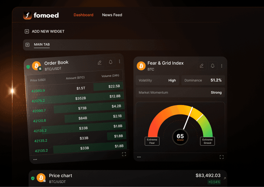This screenshot has height=187, width=264.
Task: Click the $22.5B volume cell
Action: pyautogui.click(x=114, y=86)
